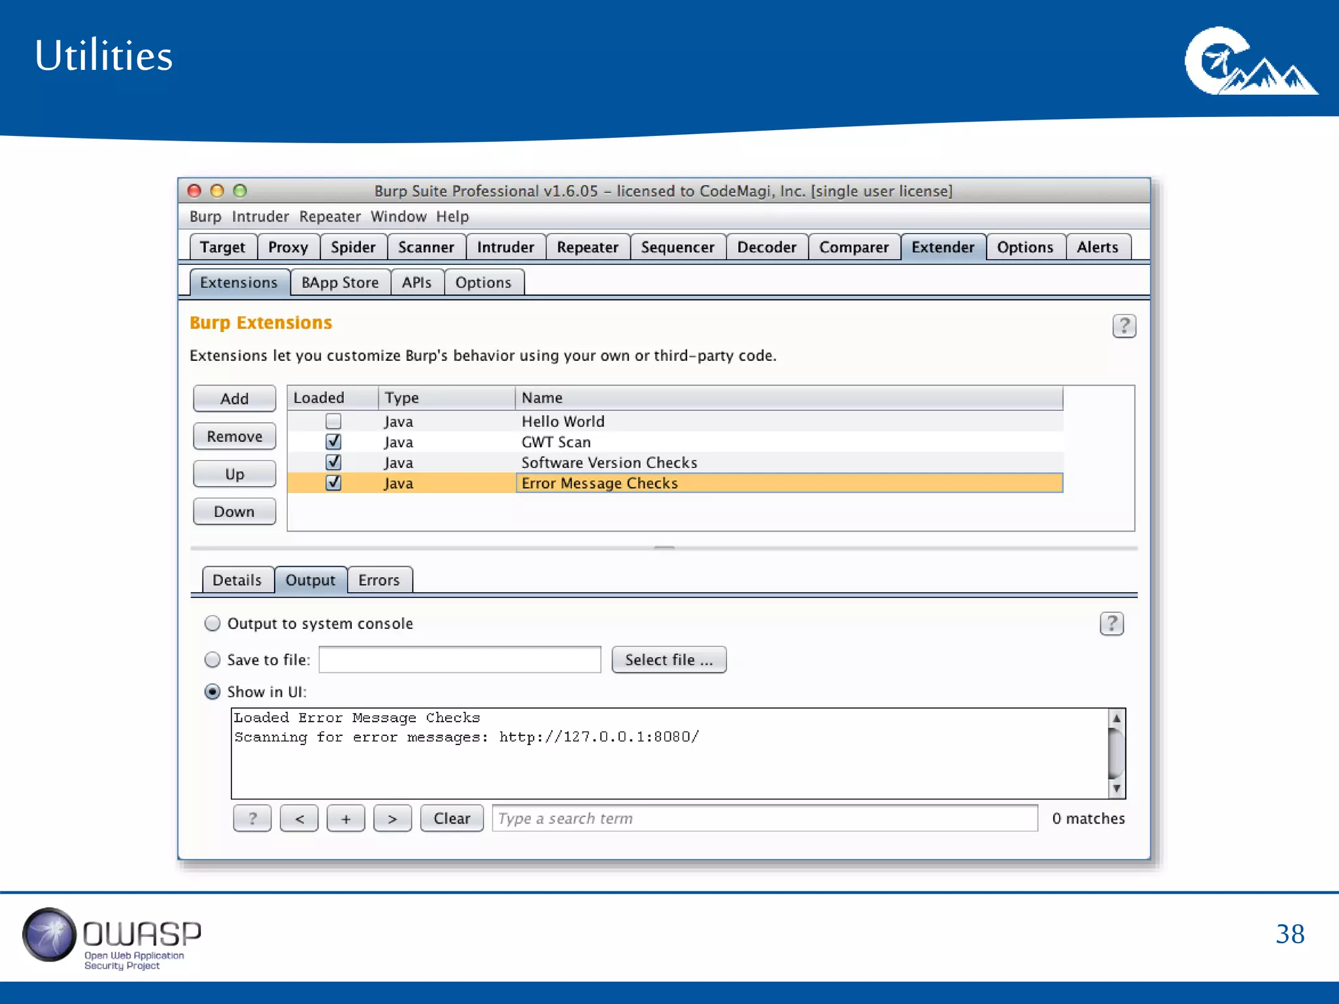The width and height of the screenshot is (1339, 1004).
Task: Open the BApp Store tab
Action: (340, 282)
